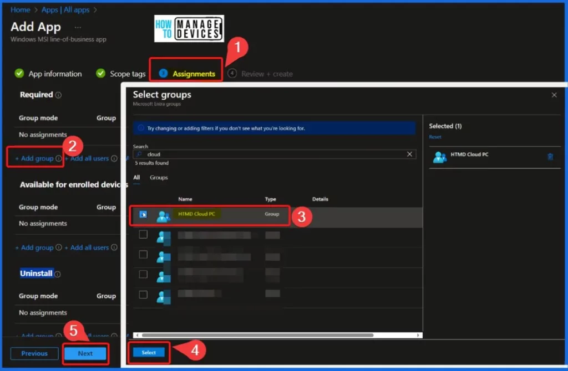Click the info icon beside Uninstall heading
The height and width of the screenshot is (371, 568).
[x=57, y=274]
